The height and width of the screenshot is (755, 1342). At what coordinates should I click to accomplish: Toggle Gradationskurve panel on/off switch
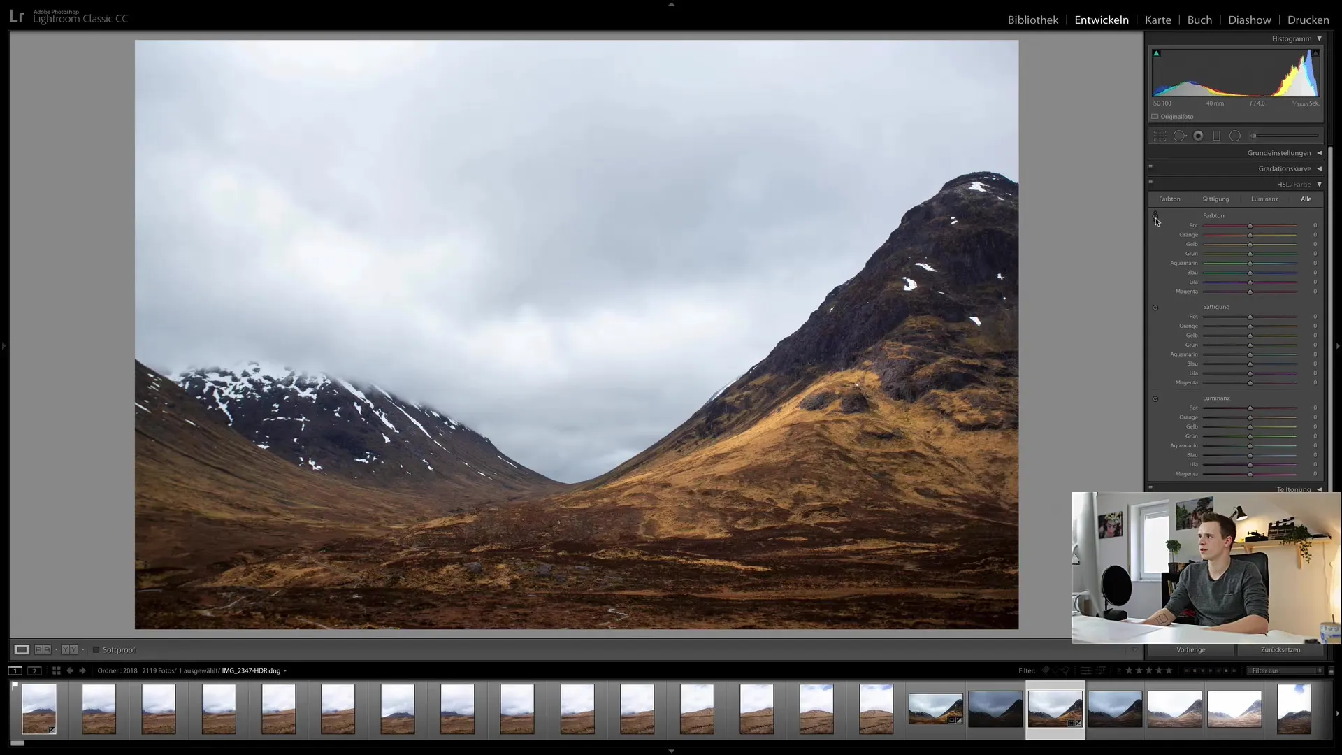click(x=1150, y=166)
